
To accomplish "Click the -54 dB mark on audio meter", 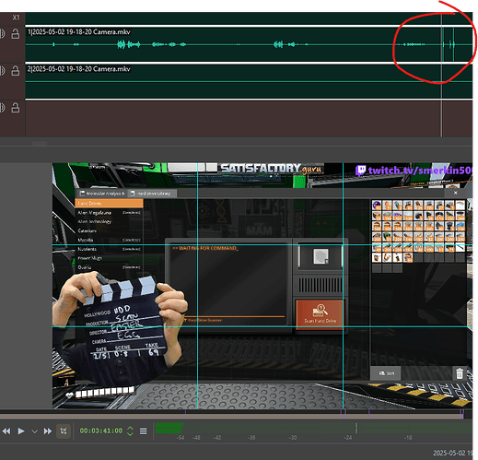I will click(181, 438).
